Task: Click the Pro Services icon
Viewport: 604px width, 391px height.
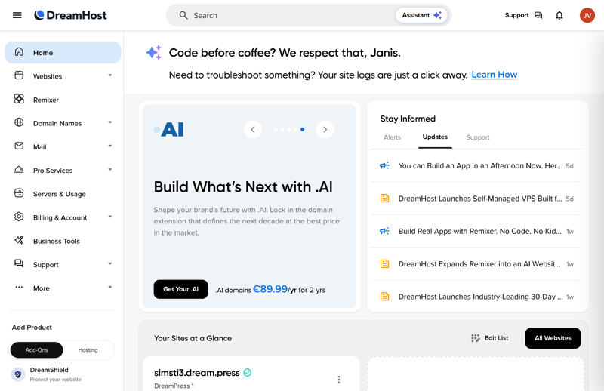Action: (x=19, y=170)
